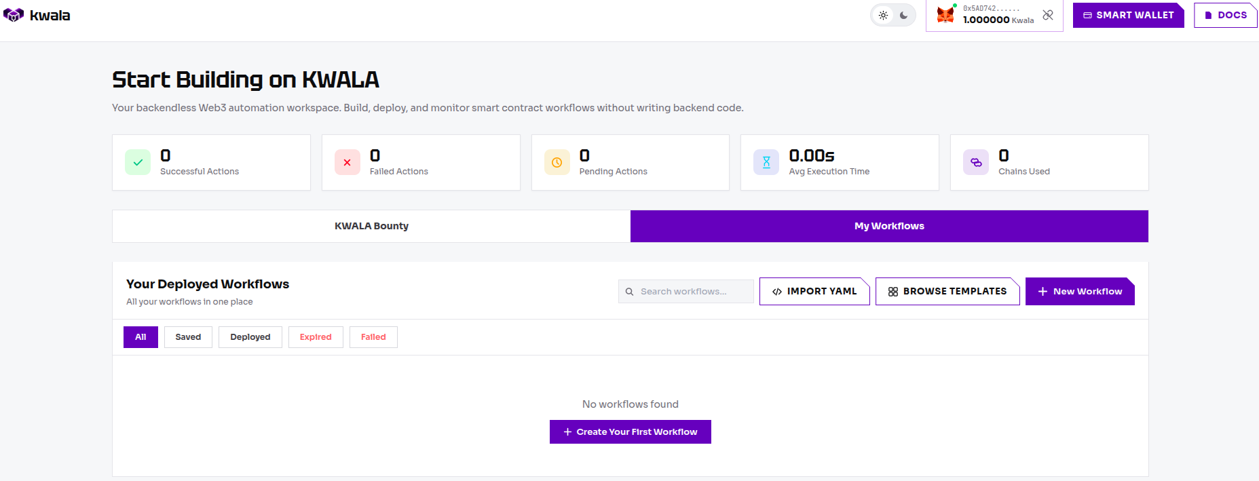Click the hourglass Avg Execution Time icon

(x=766, y=162)
